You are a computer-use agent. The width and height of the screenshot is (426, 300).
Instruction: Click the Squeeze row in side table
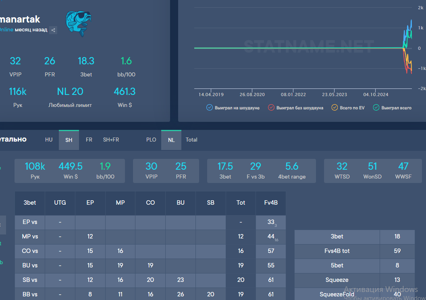[337, 280]
